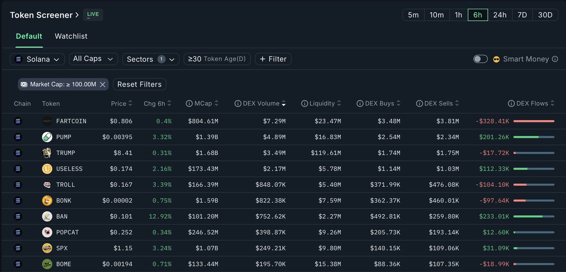Click the MCap info icon
Image resolution: width=566 pixels, height=272 pixels.
point(189,104)
